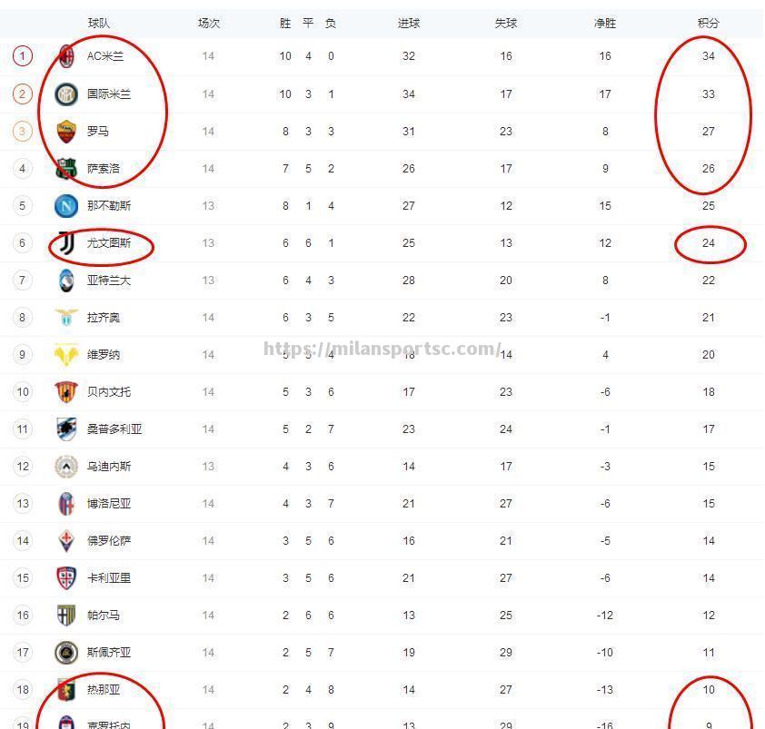This screenshot has height=729, width=765.
Task: Open the 桑普多利亚 team name link
Action: tap(114, 429)
